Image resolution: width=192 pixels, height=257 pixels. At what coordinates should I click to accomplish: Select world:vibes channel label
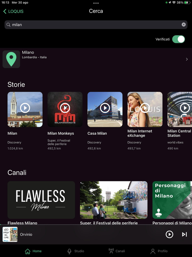[175, 143]
